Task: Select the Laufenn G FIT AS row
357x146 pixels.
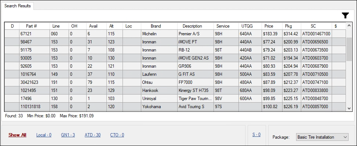Action: (x=175, y=74)
